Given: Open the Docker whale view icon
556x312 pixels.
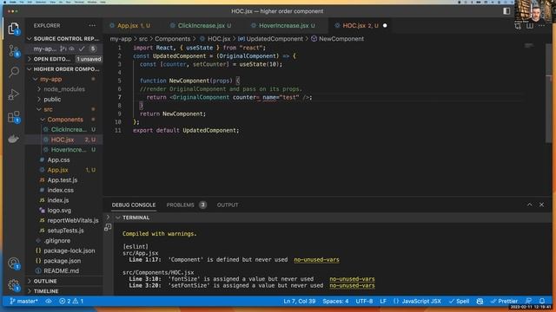Looking at the screenshot, I should 14,139.
